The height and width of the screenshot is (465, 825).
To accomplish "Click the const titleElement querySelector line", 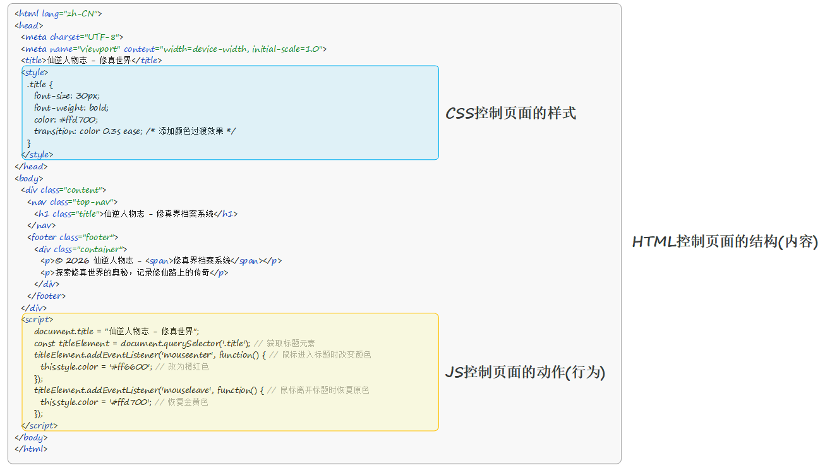I will (174, 344).
